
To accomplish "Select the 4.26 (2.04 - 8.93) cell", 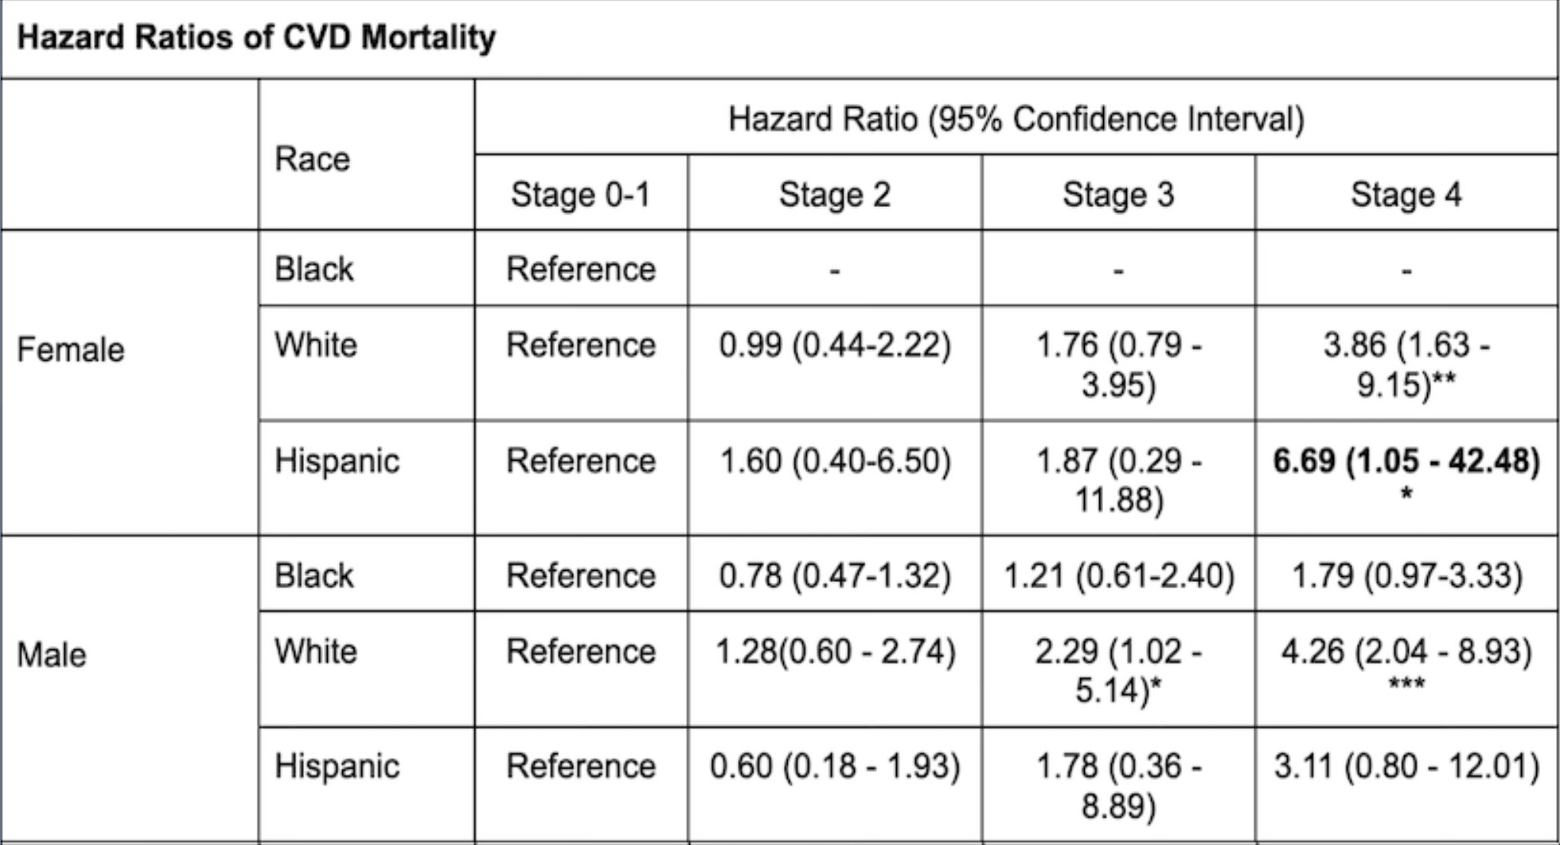I will click(x=1406, y=652).
